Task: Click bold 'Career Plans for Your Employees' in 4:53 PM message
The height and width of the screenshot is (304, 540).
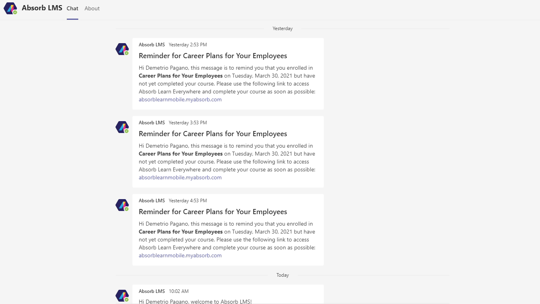Action: point(181,232)
